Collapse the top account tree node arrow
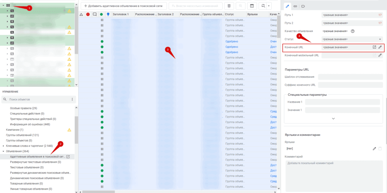387x193 pixels. tap(3, 5)
